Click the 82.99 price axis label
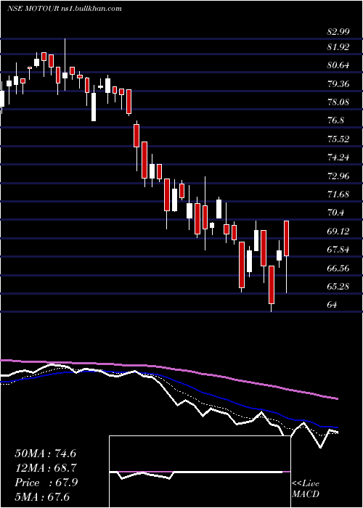 point(338,32)
